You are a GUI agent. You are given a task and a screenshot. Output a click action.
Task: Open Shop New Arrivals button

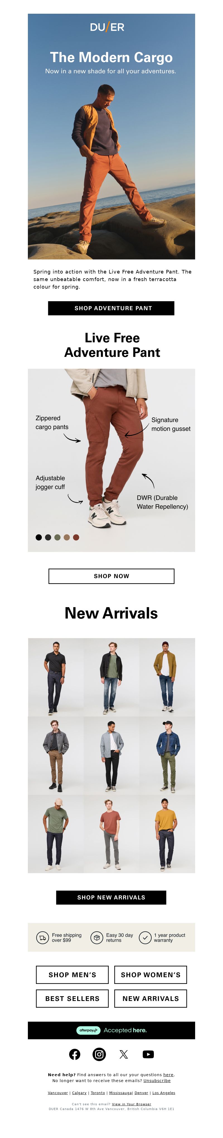111,897
